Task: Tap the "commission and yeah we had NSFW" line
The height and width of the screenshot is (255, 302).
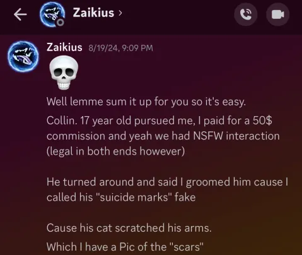Action: pos(163,136)
